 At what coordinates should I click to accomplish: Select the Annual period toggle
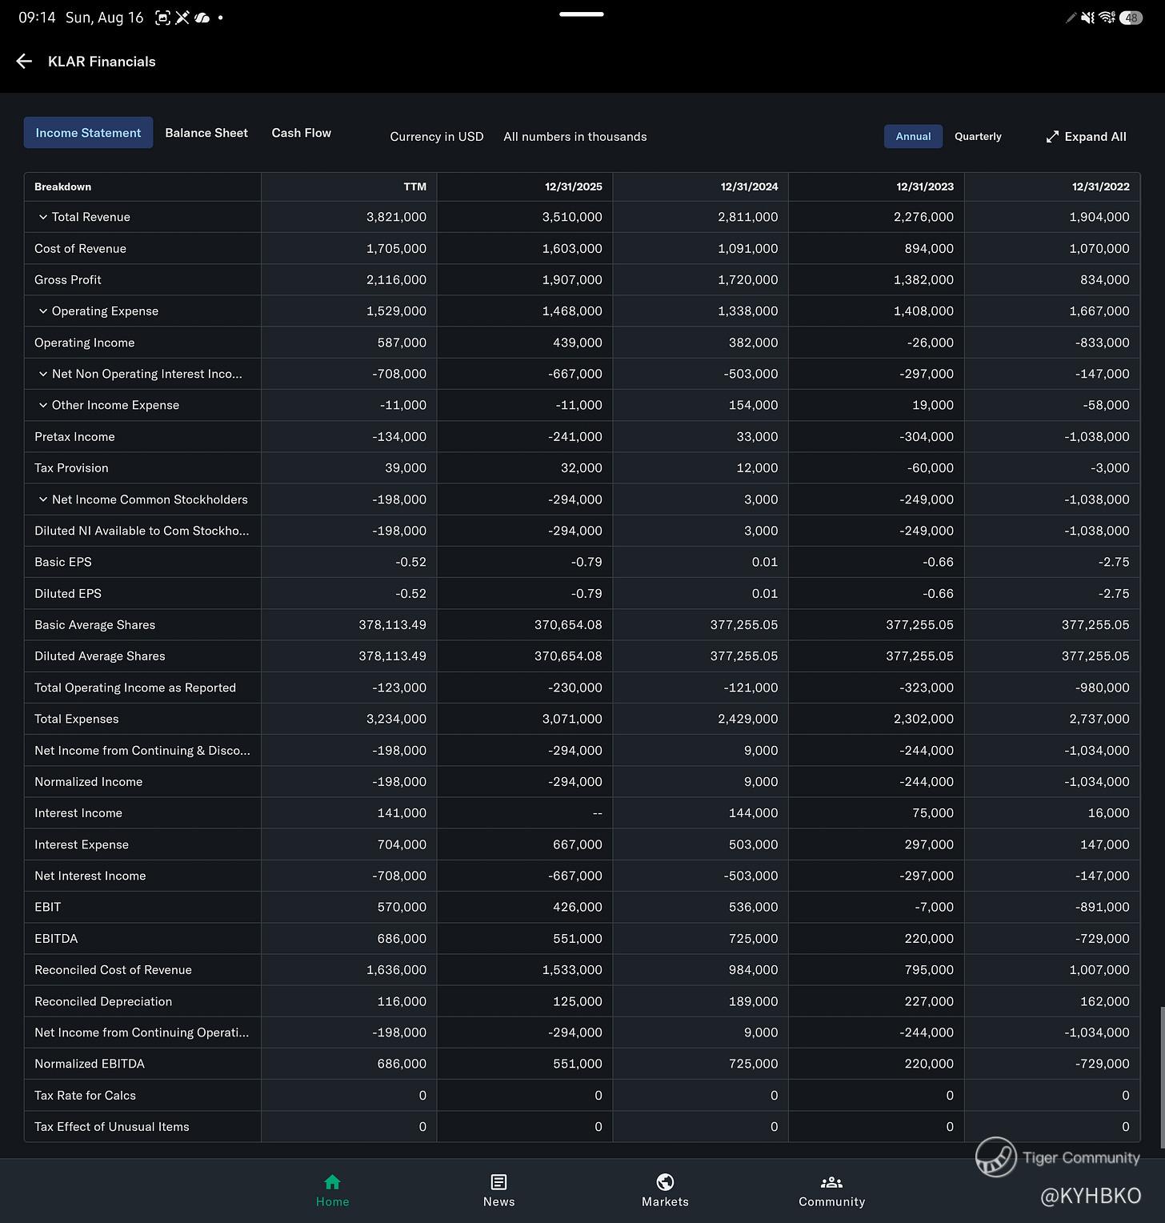click(913, 136)
